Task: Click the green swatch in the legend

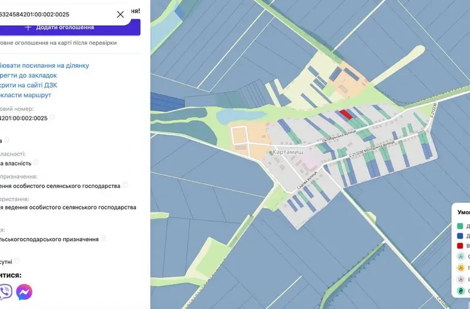Action: point(460,226)
